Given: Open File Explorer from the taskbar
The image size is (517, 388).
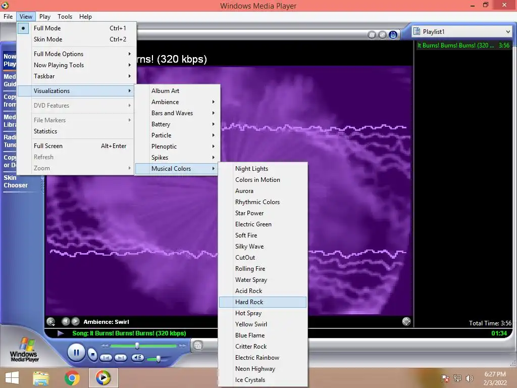Looking at the screenshot, I should [41, 378].
